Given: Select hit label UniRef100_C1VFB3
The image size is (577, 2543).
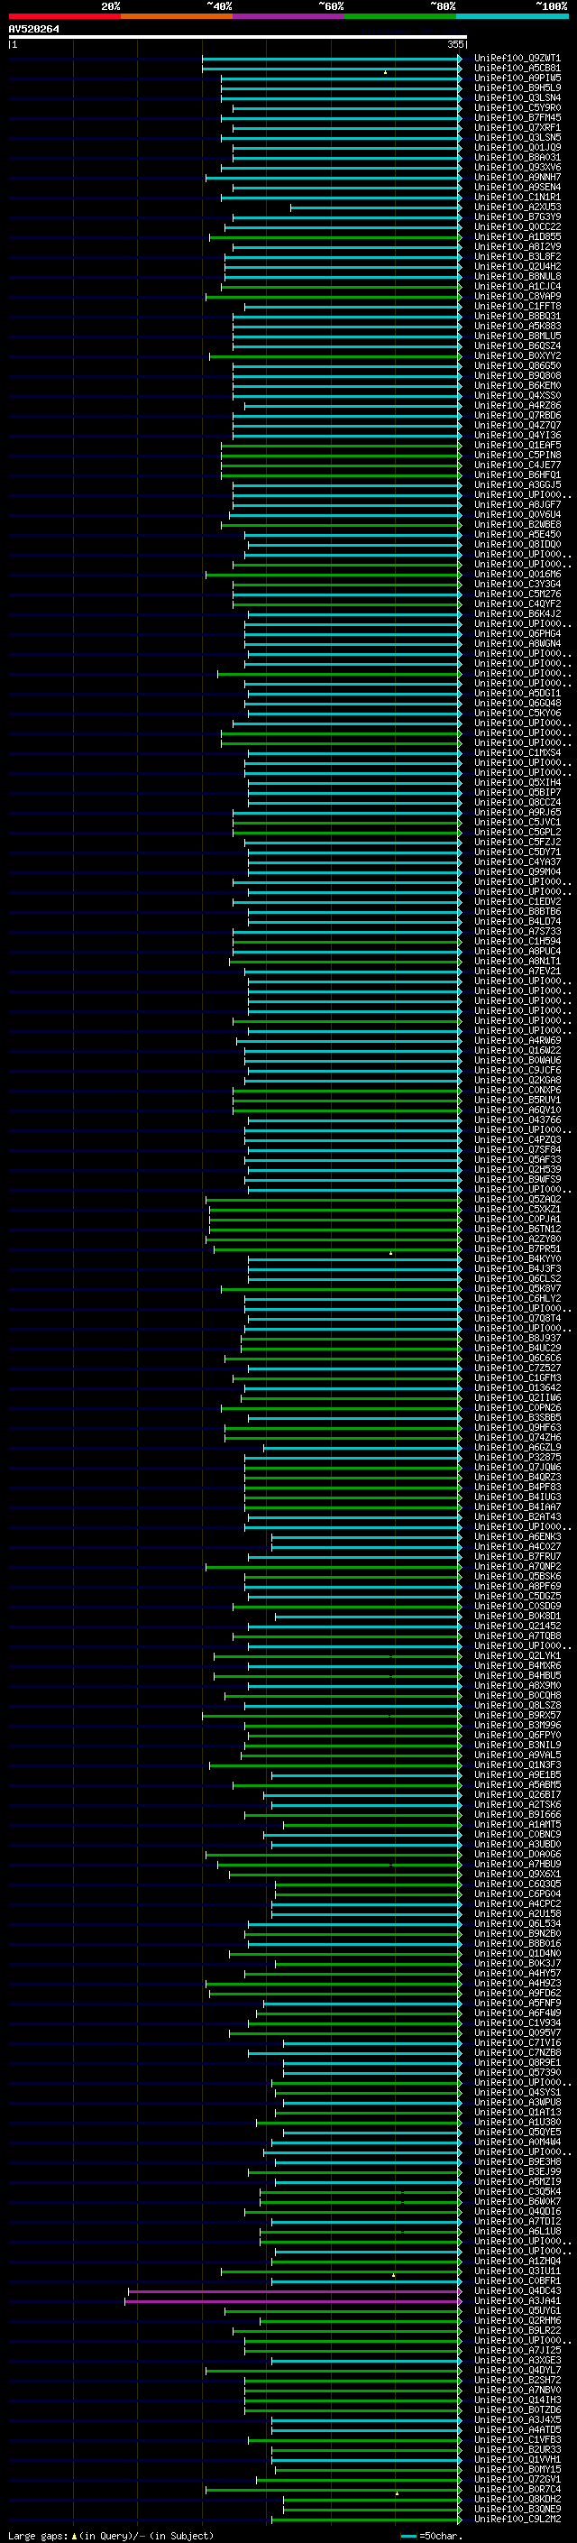Looking at the screenshot, I should [x=517, y=2439].
